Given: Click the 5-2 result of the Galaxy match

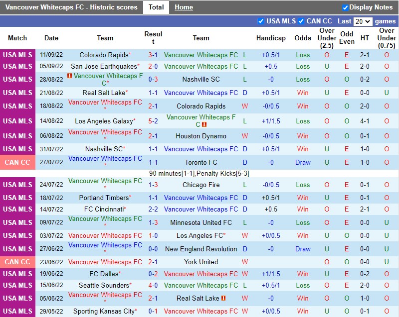Looking at the screenshot, I should click(153, 121).
